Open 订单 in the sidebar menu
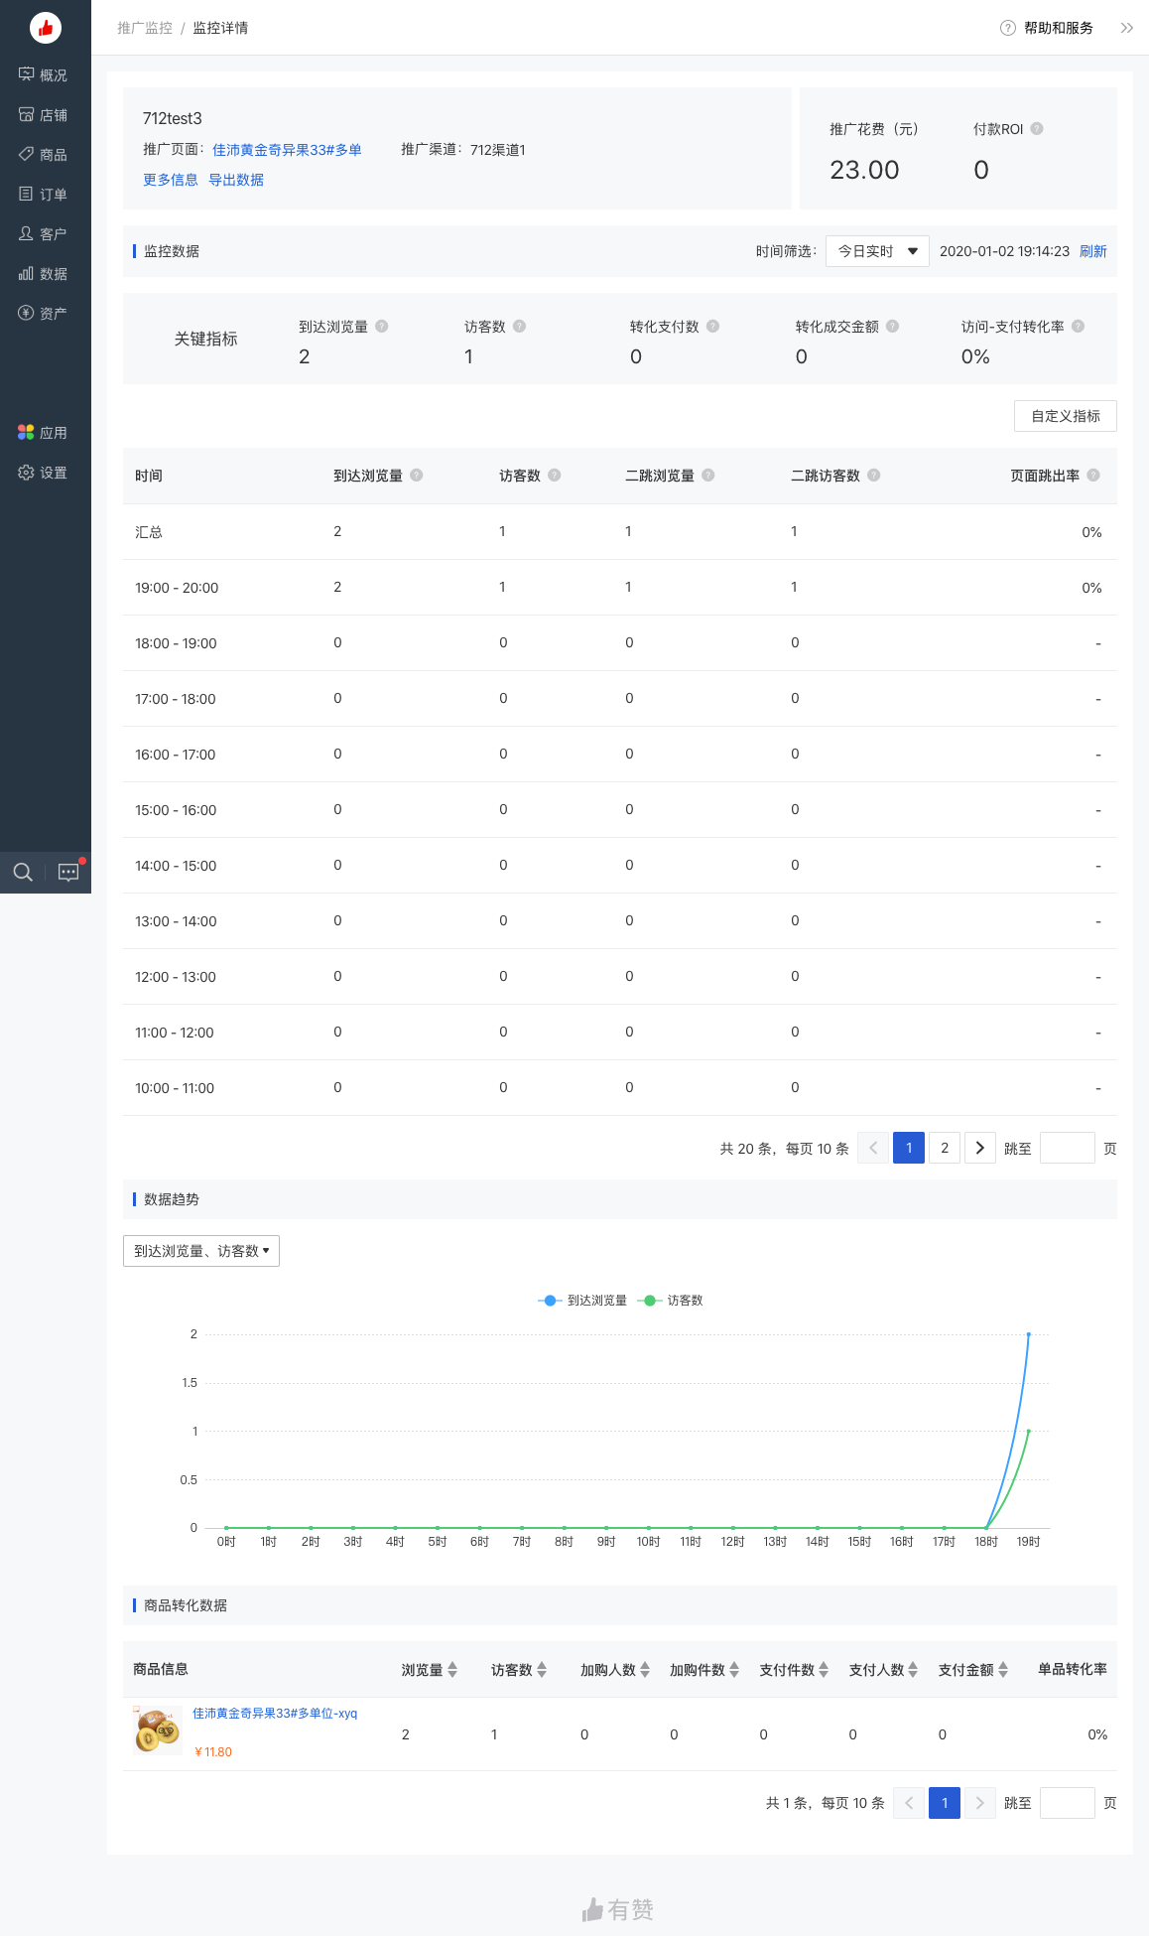Viewport: 1149px width, 1936px height. pos(45,194)
